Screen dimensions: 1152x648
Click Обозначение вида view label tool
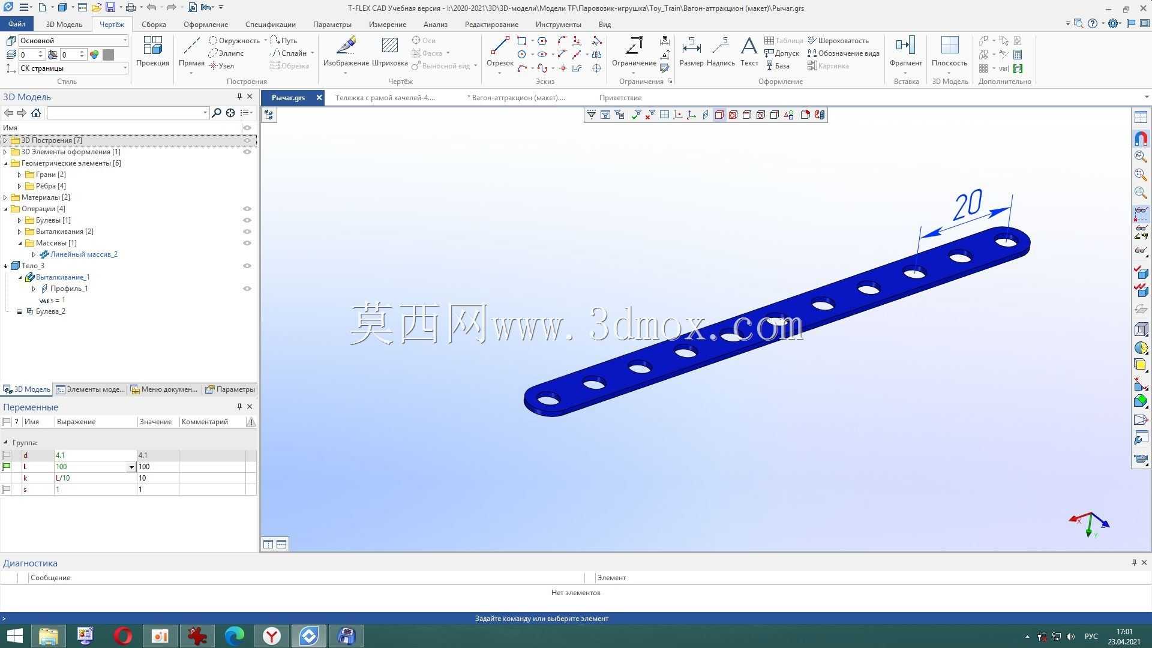843,53
